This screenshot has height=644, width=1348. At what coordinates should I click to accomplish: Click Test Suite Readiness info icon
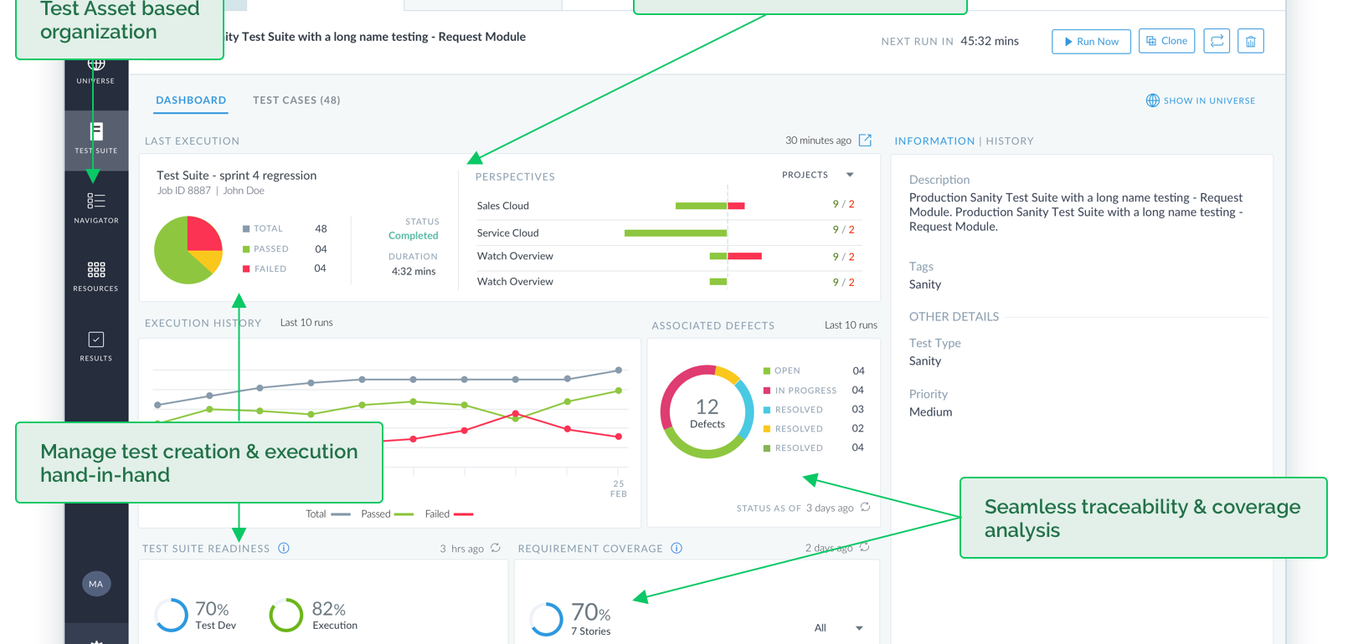tap(284, 549)
